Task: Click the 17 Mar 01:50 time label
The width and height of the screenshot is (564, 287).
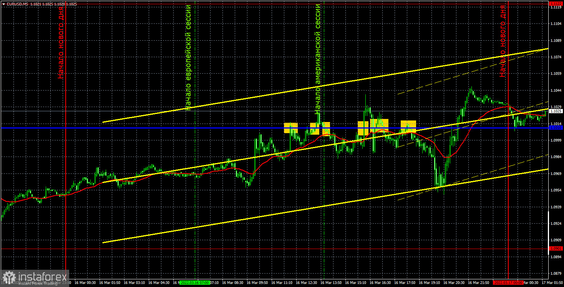Action: click(x=553, y=282)
